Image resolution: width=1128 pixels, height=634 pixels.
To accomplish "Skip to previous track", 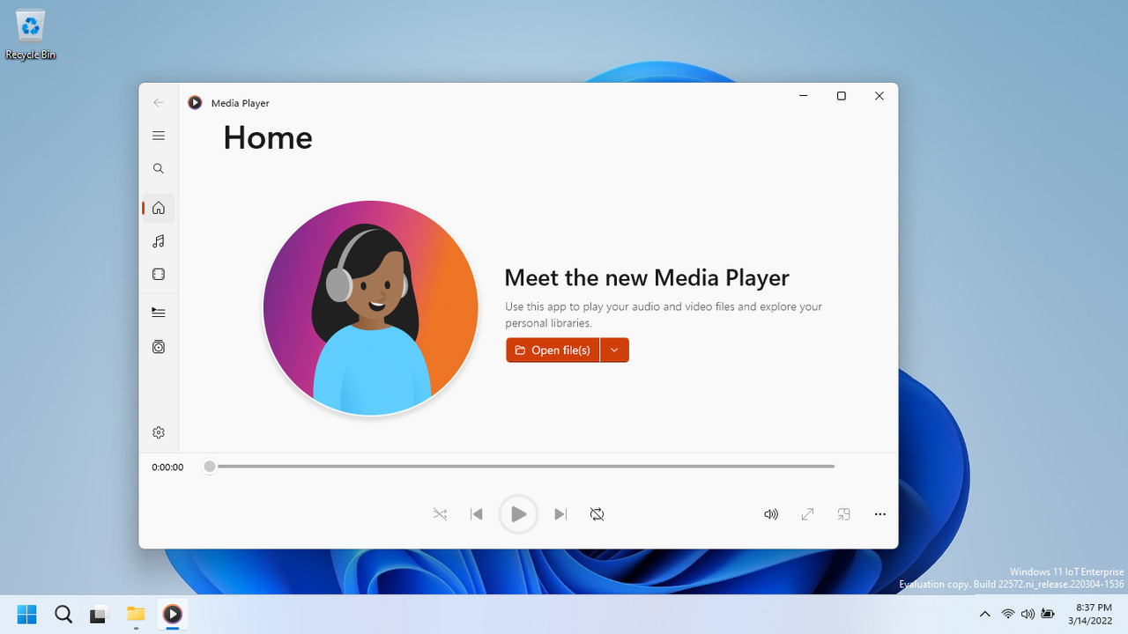I will (x=476, y=514).
